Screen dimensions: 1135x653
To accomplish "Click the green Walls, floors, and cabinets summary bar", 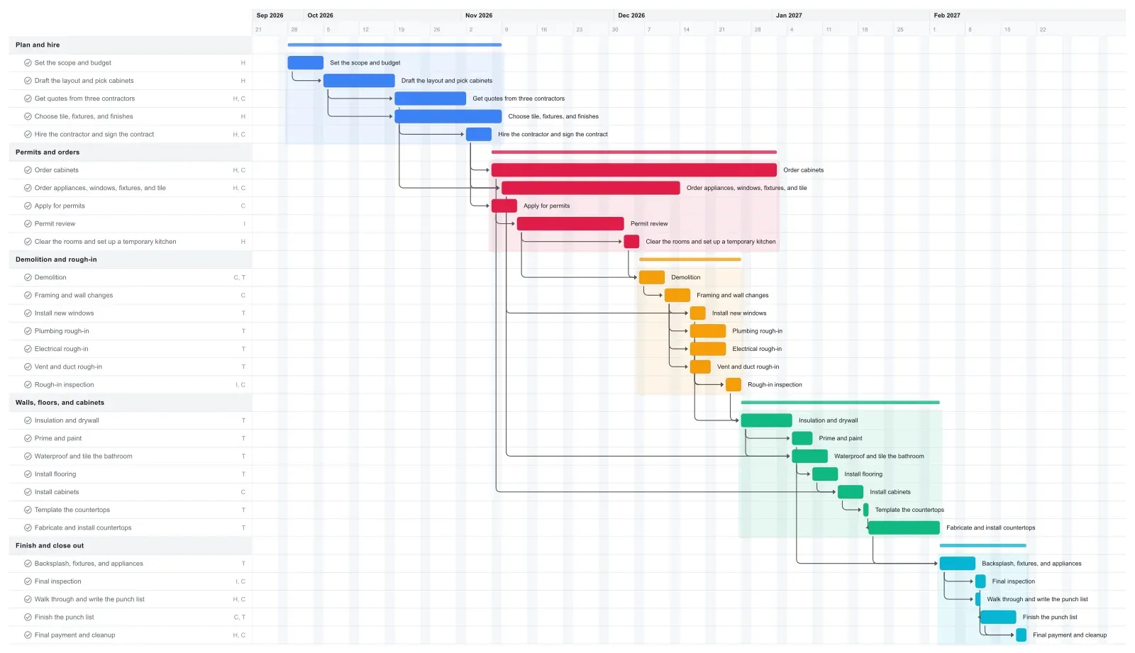I will click(x=840, y=403).
